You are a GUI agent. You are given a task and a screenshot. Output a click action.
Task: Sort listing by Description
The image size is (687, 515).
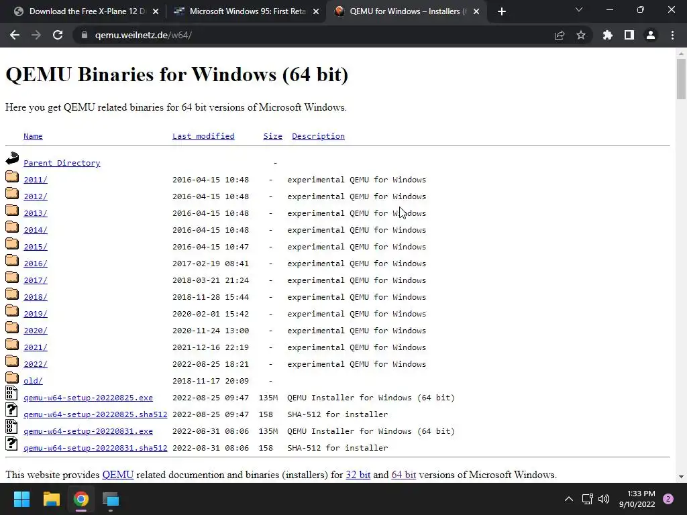click(x=318, y=136)
